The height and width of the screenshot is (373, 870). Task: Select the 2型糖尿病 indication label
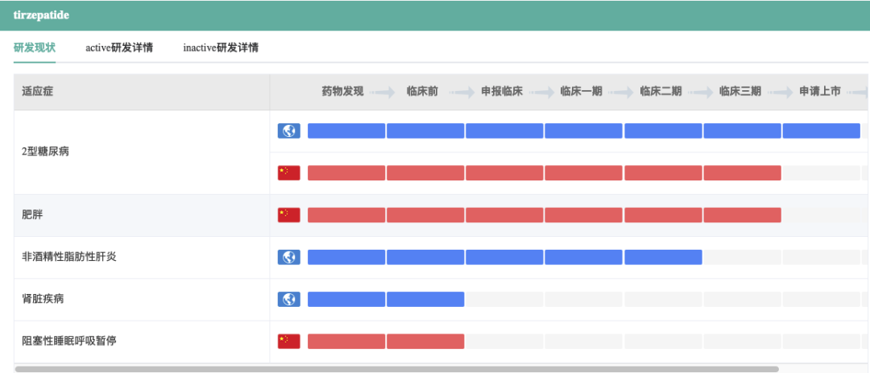(46, 151)
